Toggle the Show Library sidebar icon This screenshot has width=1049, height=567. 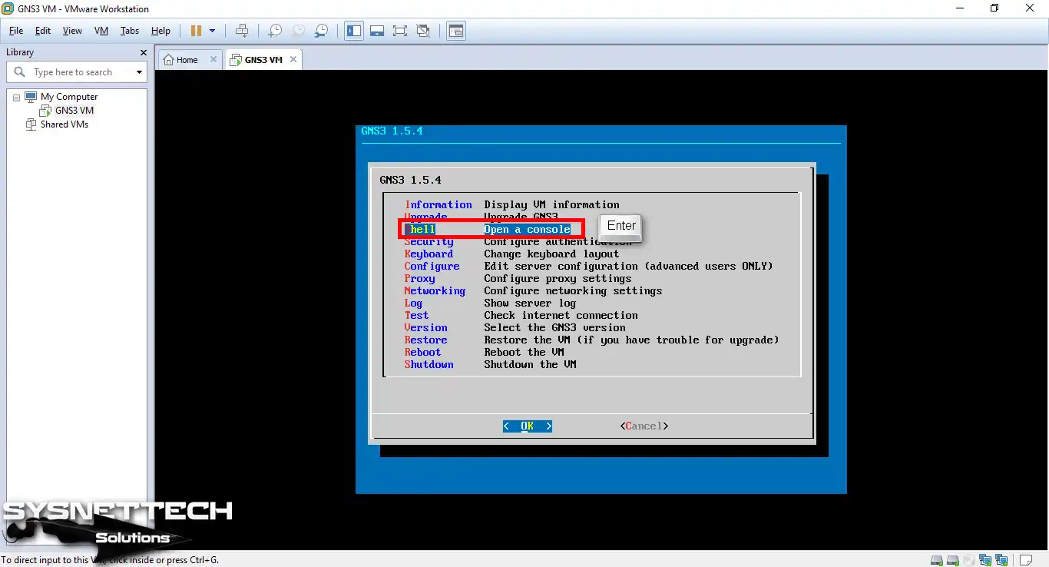point(354,31)
